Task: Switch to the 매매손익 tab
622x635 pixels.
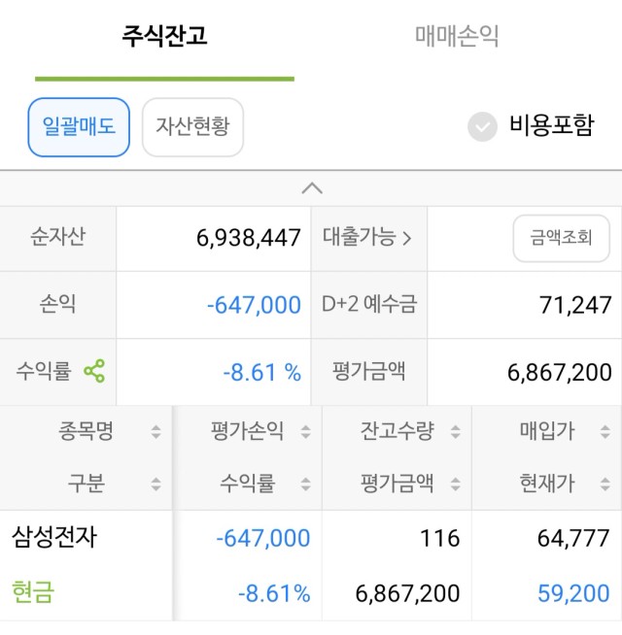Action: pos(457,37)
